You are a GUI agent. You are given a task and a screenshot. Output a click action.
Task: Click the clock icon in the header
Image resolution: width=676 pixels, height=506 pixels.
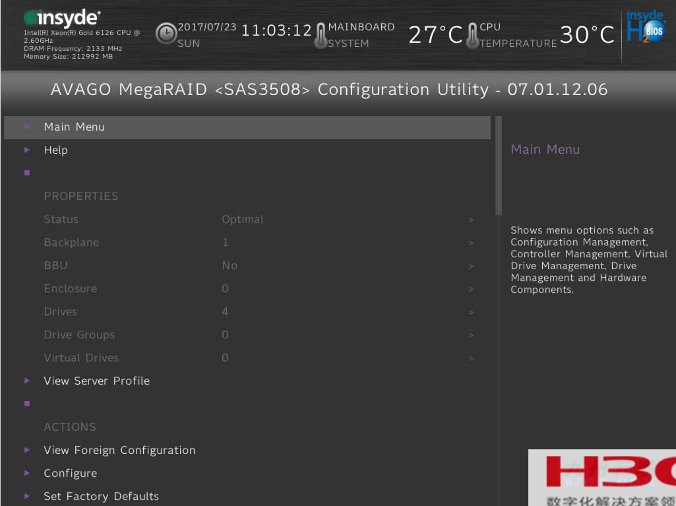click(166, 33)
